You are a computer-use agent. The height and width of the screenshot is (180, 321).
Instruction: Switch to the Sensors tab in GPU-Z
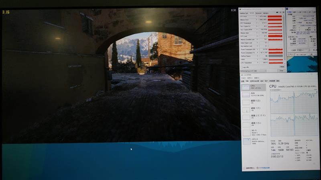(x=252, y=13)
